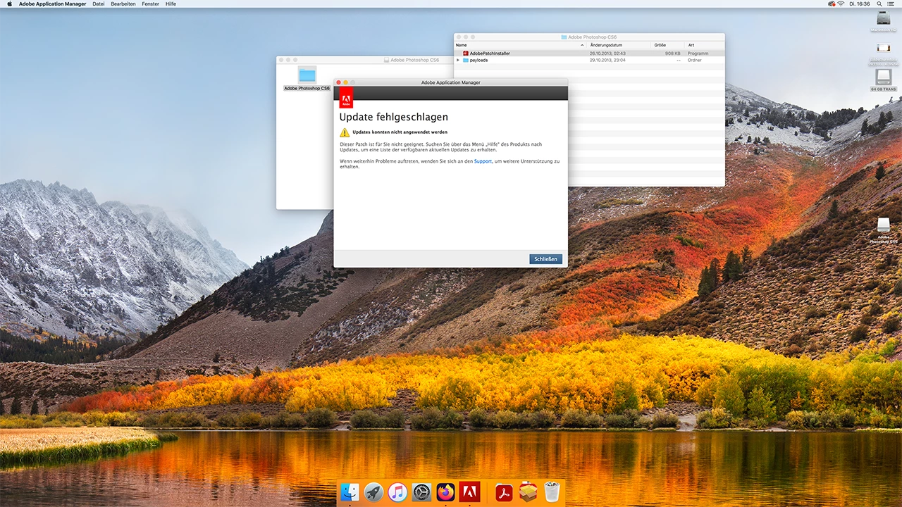The image size is (902, 507).
Task: Open the Support link in the error message
Action: pyautogui.click(x=483, y=161)
